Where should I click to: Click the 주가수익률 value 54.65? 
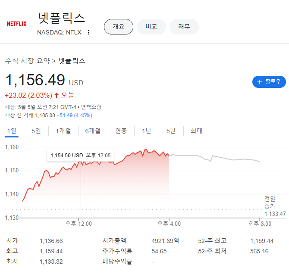coord(159,251)
